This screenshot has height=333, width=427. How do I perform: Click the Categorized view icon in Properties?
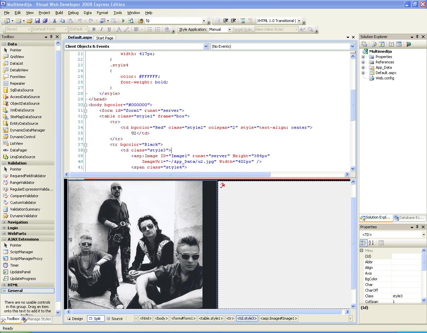[364, 243]
